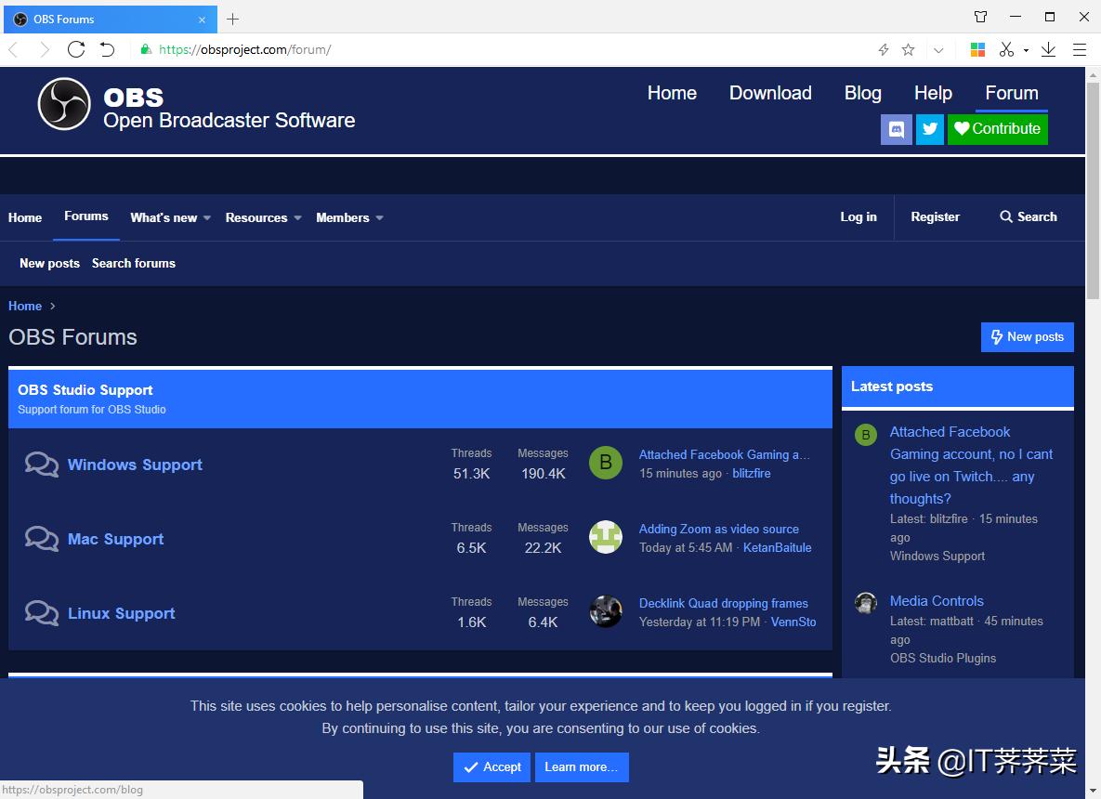The height and width of the screenshot is (799, 1101).
Task: Click Home in the forum navigation bar
Action: pos(25,217)
